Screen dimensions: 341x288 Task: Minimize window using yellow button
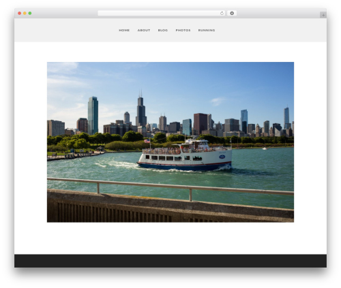25,13
